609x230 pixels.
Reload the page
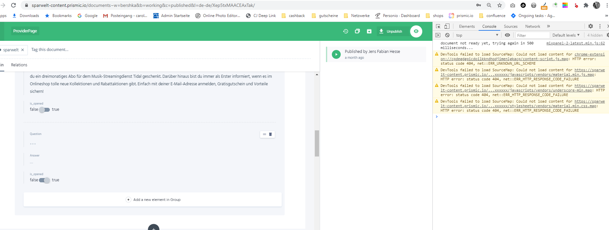point(13,5)
